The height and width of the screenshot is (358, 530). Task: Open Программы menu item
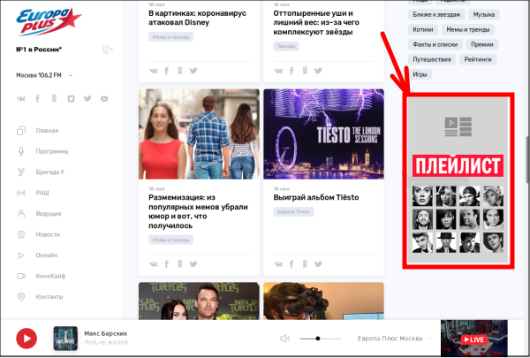52,151
